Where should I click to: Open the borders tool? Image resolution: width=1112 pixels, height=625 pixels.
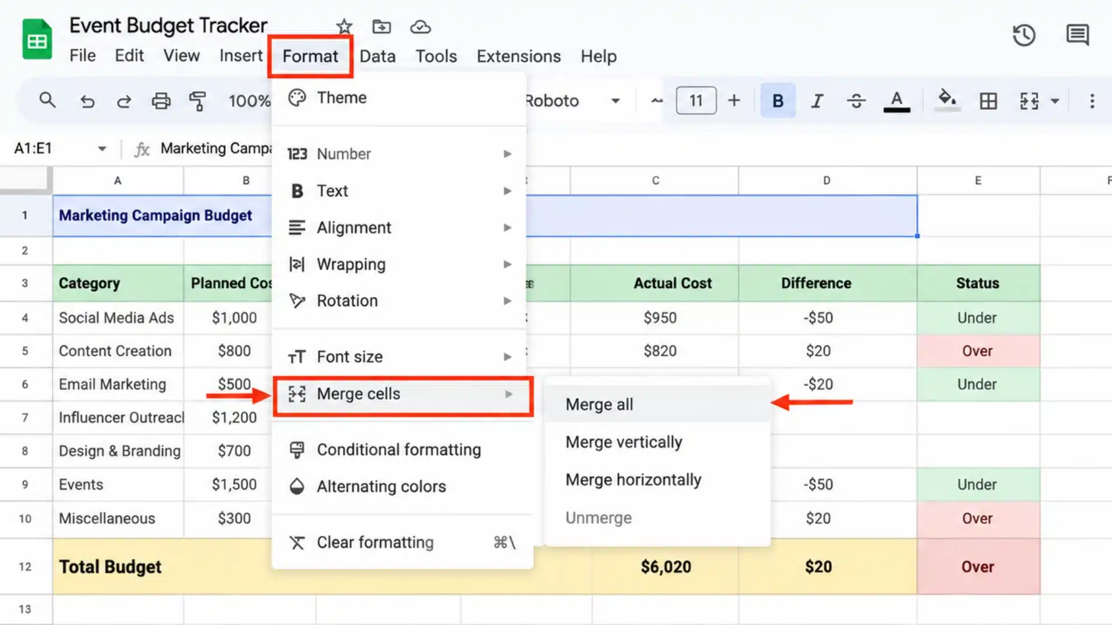tap(988, 101)
